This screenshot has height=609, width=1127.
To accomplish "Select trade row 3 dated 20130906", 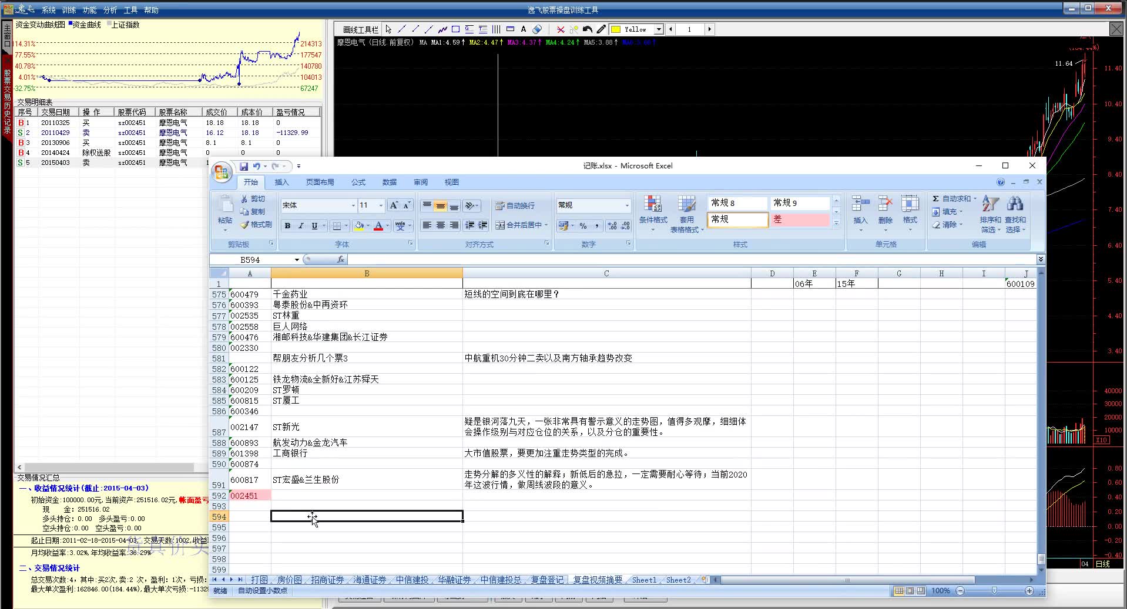I will (168, 143).
